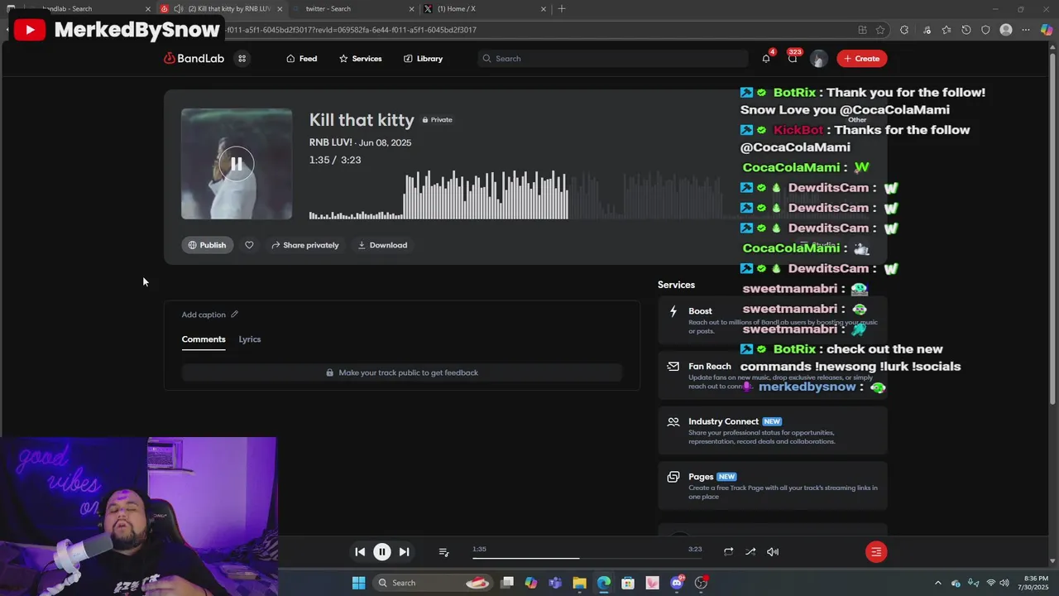The height and width of the screenshot is (596, 1059).
Task: Add this page to browser favorites
Action: pyautogui.click(x=880, y=30)
